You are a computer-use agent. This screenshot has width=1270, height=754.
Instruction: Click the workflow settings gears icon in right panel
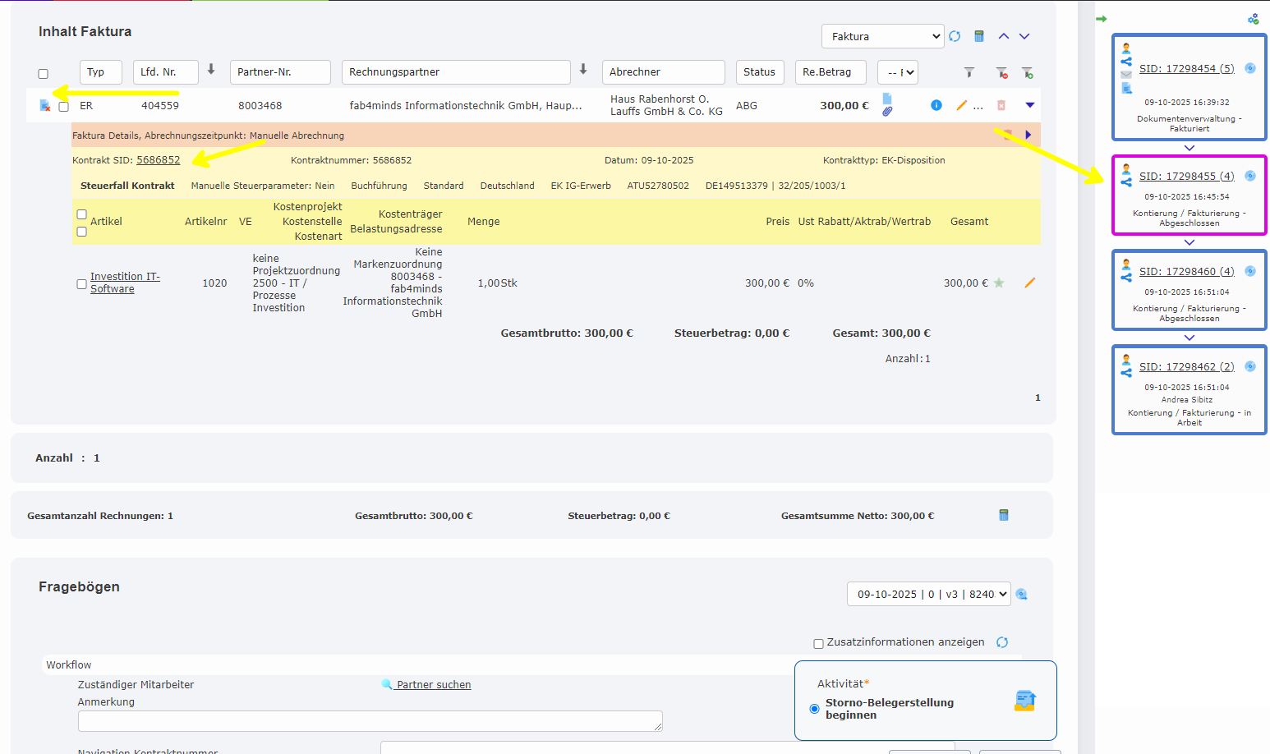click(1253, 19)
